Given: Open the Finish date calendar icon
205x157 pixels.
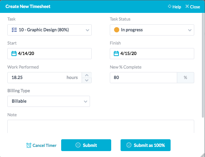Looking at the screenshot, I should (x=116, y=53).
